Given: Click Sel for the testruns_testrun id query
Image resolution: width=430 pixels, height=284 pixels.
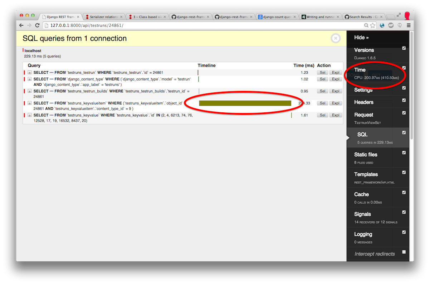Looking at the screenshot, I should 322,73.
